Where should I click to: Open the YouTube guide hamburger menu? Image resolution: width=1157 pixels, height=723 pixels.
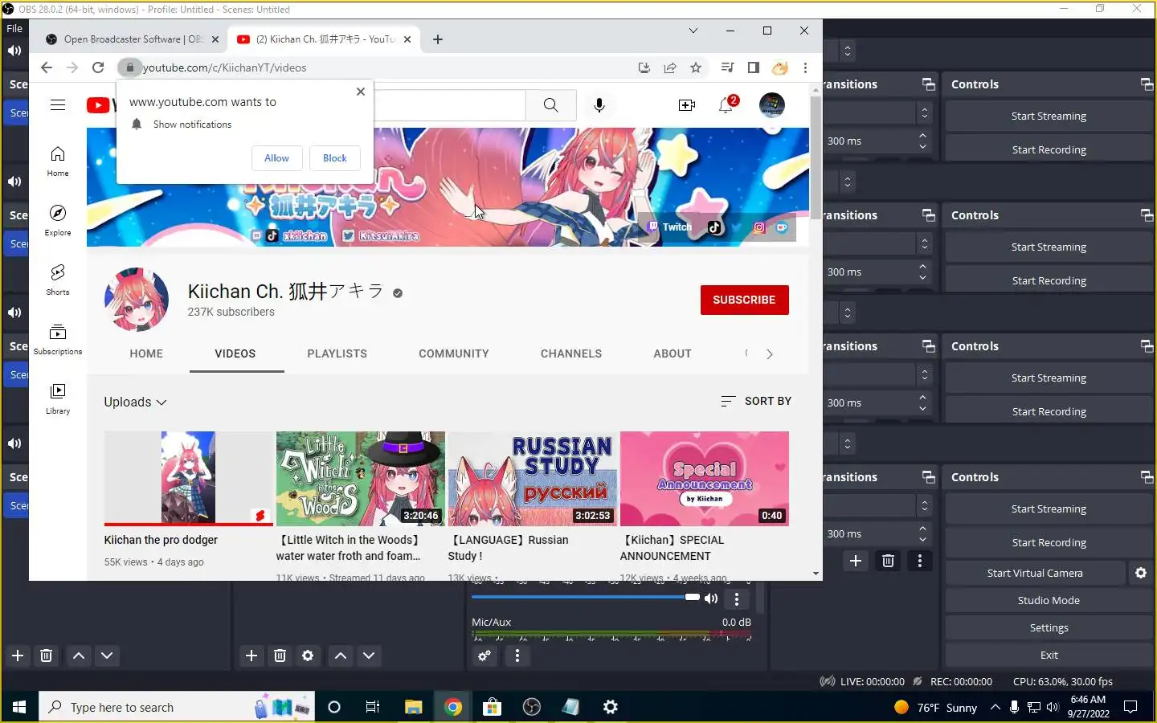[58, 105]
